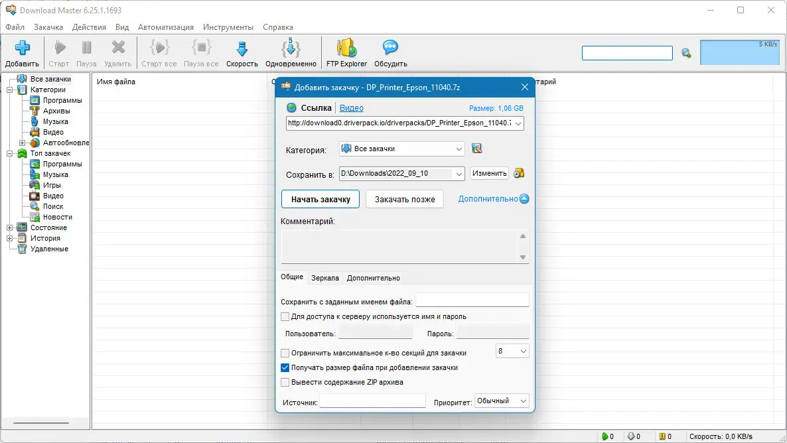Viewport: 787px width, 443px height.
Task: Click the search magnifier icon in toolbar
Action: point(686,52)
